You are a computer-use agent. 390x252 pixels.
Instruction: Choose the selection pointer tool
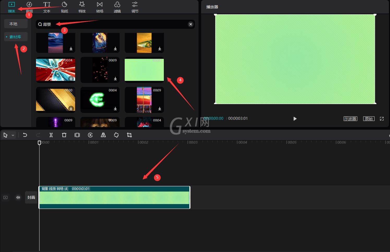[5, 135]
